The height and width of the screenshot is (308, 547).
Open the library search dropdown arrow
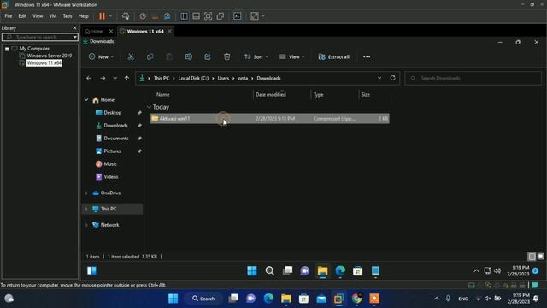pos(75,37)
